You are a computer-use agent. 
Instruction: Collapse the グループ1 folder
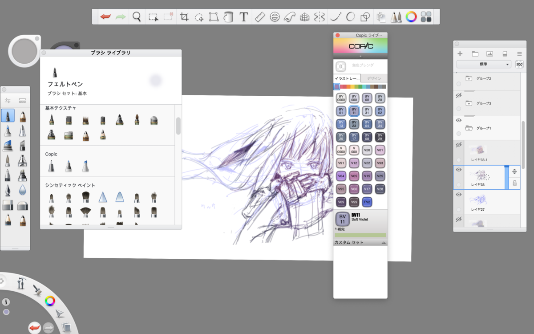click(x=469, y=128)
